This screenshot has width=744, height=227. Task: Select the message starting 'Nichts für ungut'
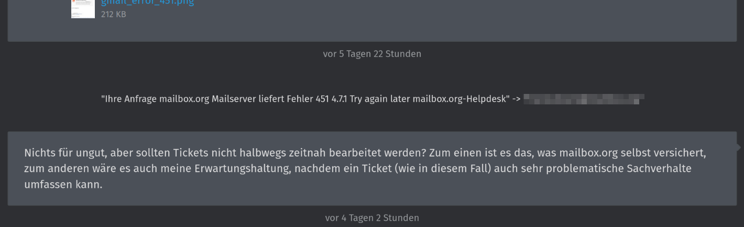pyautogui.click(x=372, y=169)
